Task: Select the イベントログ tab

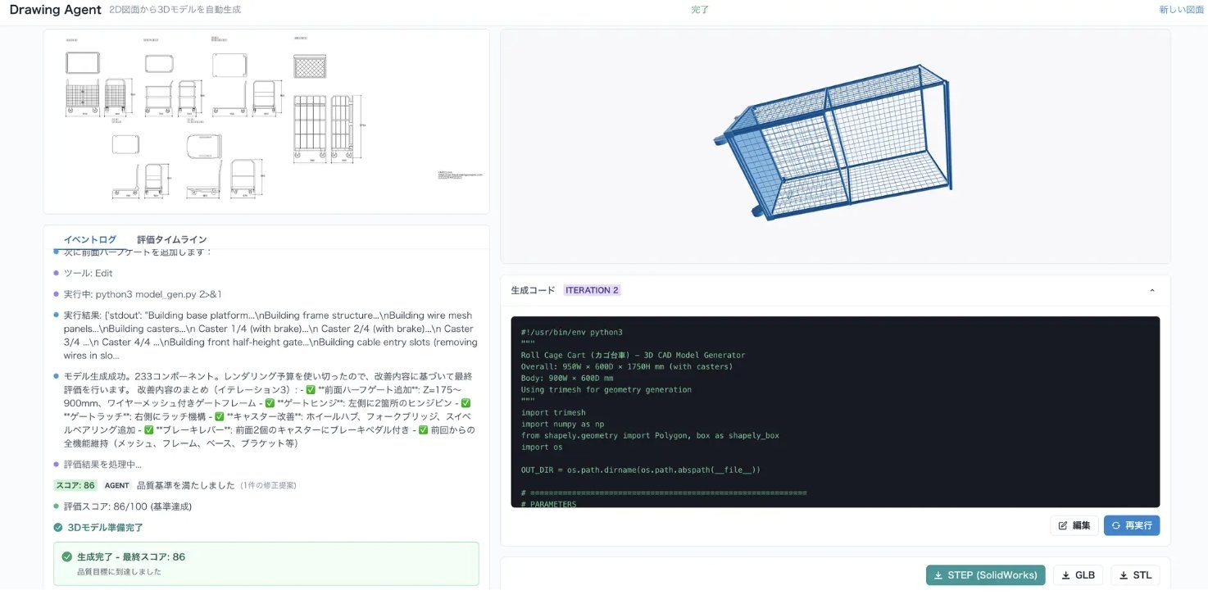Action: pyautogui.click(x=90, y=239)
